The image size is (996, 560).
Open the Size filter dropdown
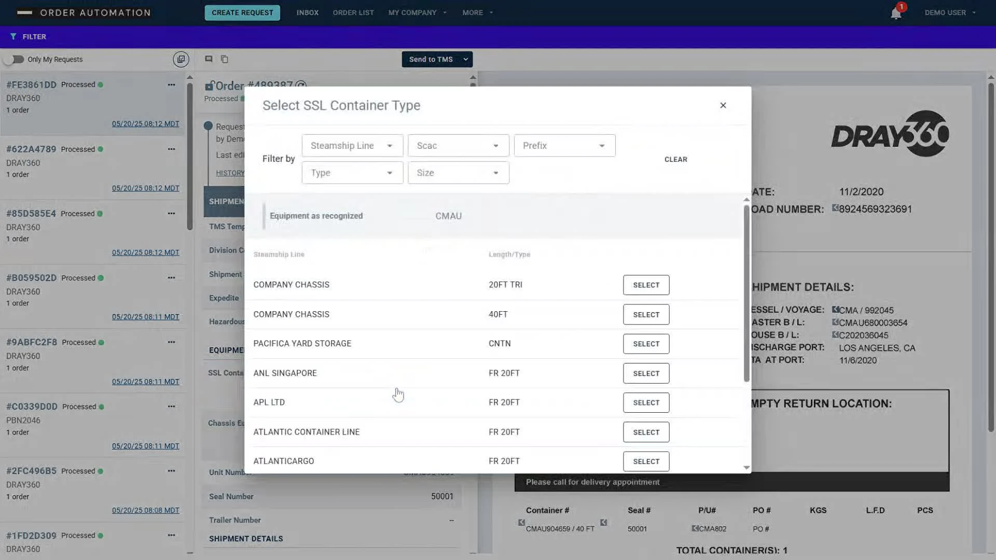[458, 173]
